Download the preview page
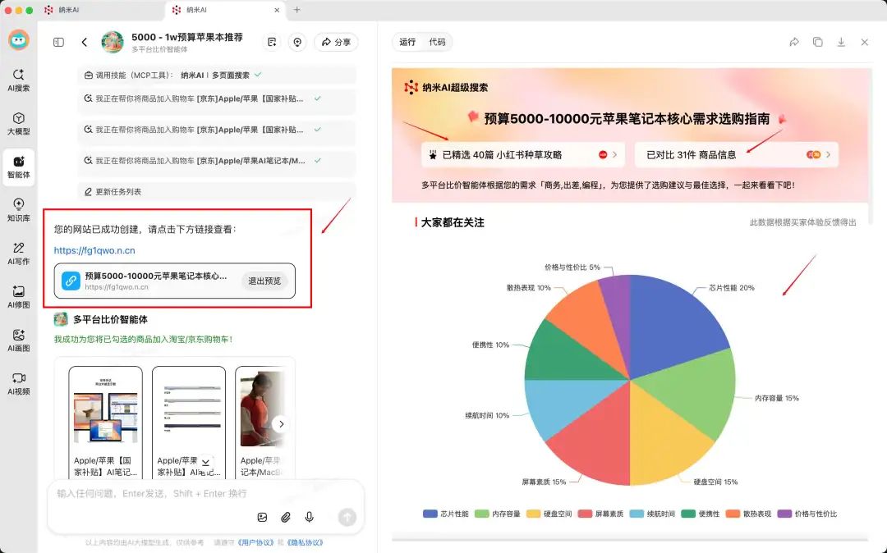This screenshot has width=887, height=553. (841, 43)
